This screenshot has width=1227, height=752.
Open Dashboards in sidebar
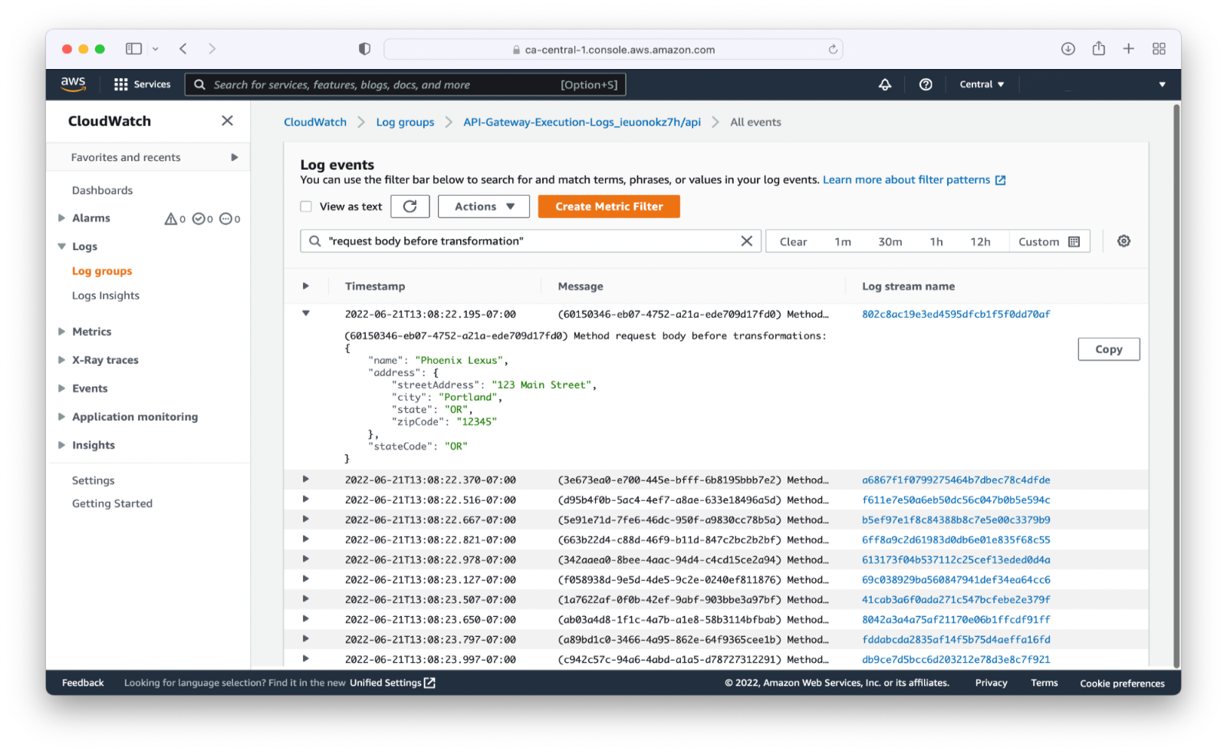click(x=102, y=190)
